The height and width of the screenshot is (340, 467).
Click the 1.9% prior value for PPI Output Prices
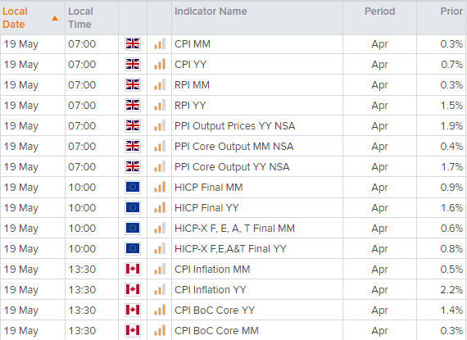click(x=451, y=126)
